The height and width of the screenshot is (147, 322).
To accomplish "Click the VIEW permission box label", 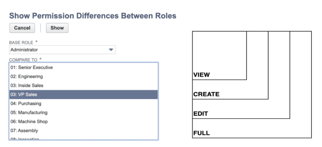I will point(201,75).
